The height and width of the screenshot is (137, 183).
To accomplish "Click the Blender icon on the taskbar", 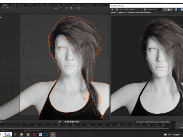I will [x=53, y=134].
